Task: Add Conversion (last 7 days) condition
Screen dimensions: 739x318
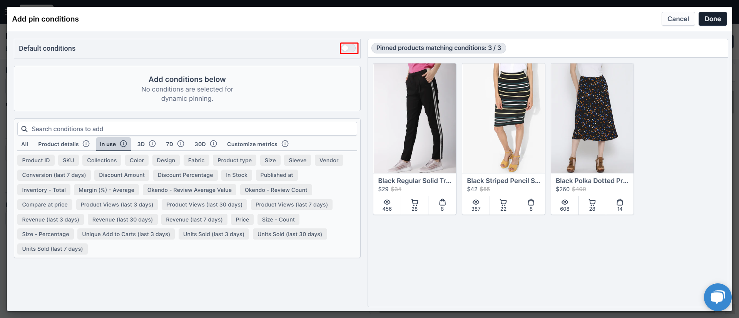Action: point(54,175)
